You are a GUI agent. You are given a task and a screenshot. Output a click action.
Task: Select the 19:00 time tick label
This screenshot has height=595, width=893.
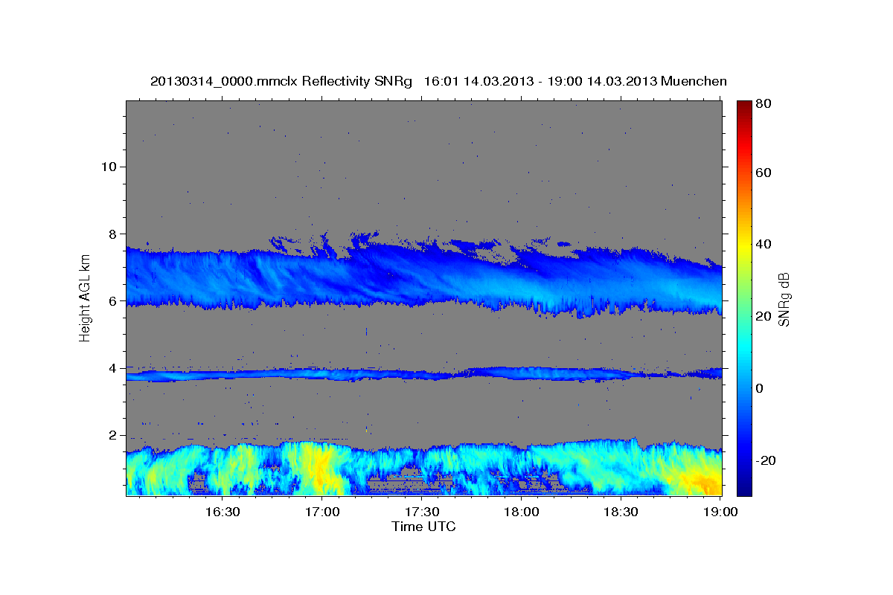point(720,512)
